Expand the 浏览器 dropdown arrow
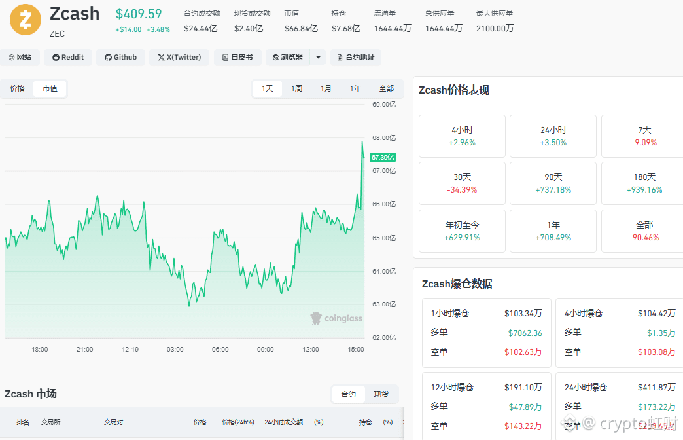 (318, 57)
